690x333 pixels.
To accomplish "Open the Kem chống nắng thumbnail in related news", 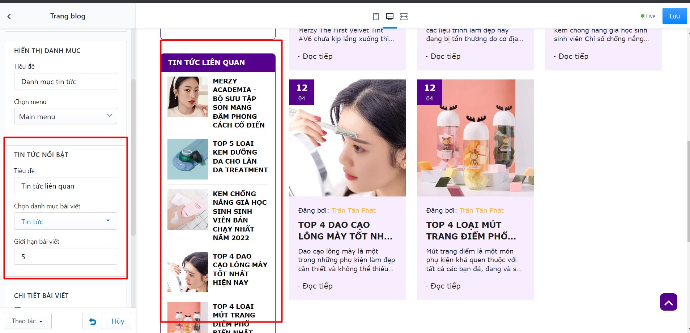I will [x=188, y=209].
